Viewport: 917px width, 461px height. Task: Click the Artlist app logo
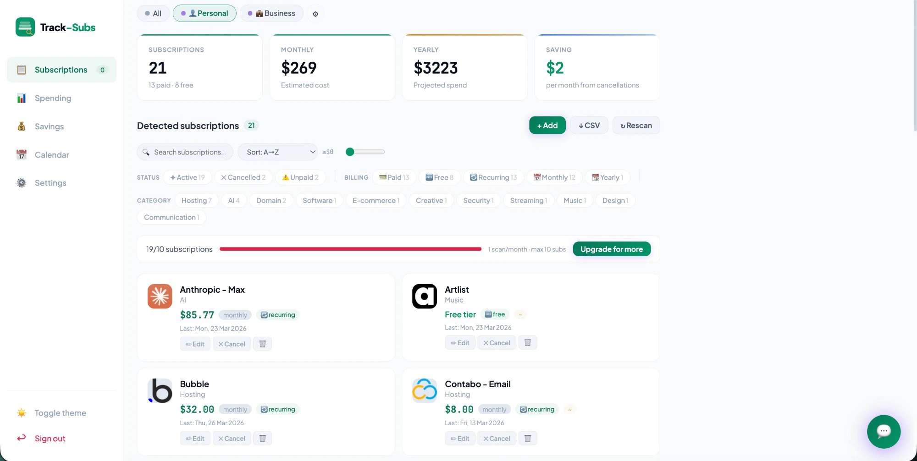(425, 296)
